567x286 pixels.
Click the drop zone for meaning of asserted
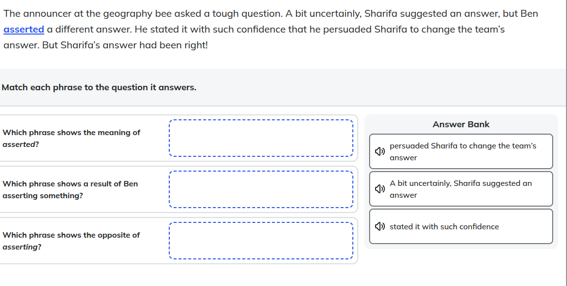(x=261, y=138)
